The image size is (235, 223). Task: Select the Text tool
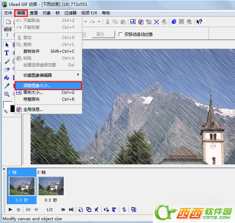[x=7, y=53]
